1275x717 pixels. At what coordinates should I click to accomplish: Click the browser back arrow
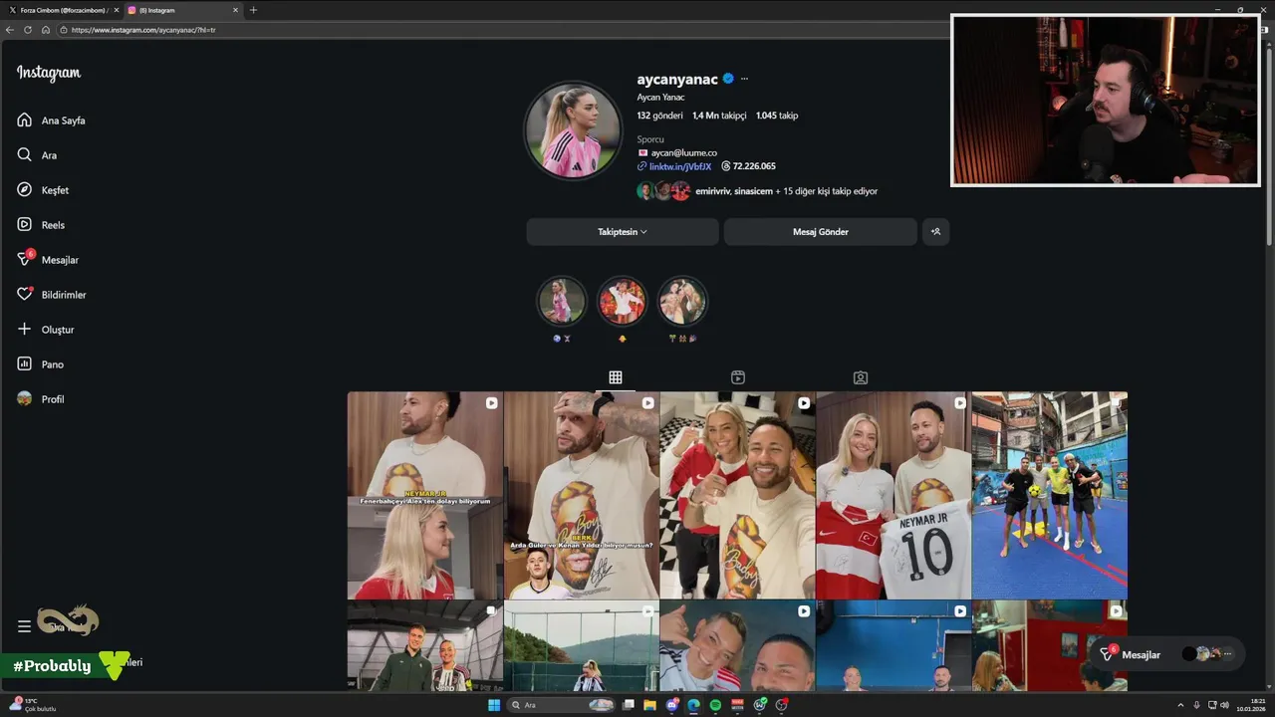click(10, 30)
